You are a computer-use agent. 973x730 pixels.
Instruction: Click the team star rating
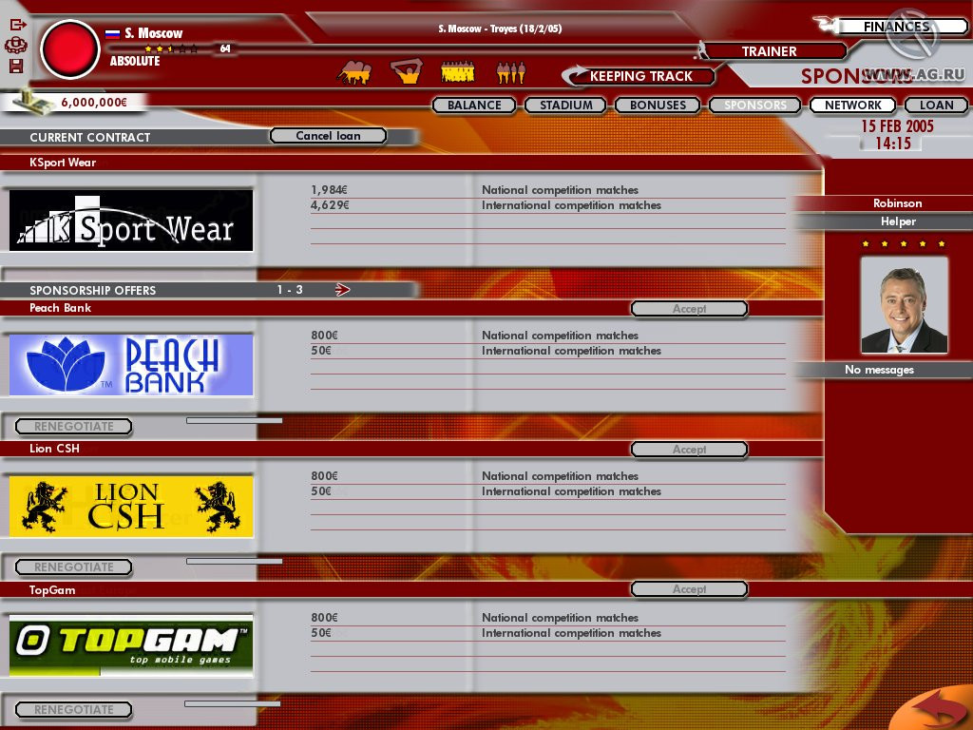[x=171, y=48]
